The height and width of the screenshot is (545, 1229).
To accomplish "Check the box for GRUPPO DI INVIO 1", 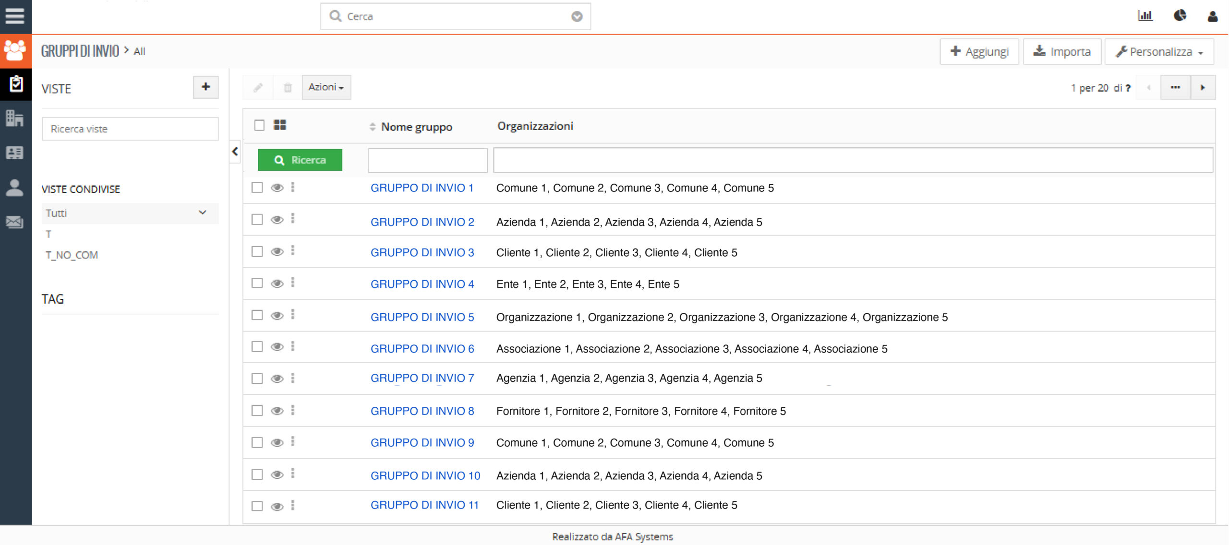I will point(257,187).
